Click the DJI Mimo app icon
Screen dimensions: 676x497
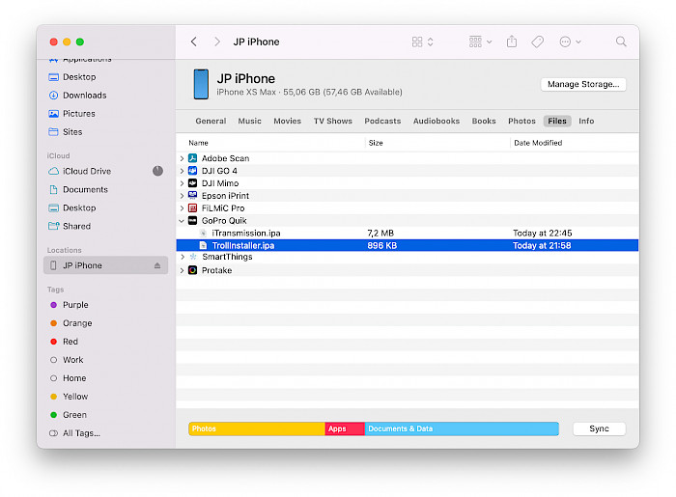pyautogui.click(x=193, y=183)
